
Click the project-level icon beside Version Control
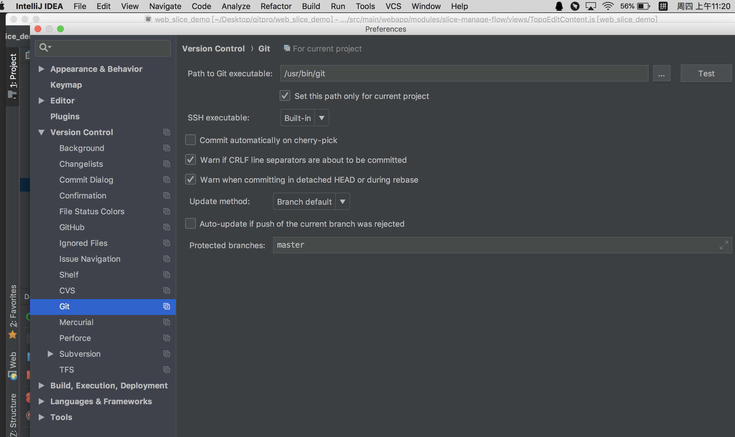167,132
